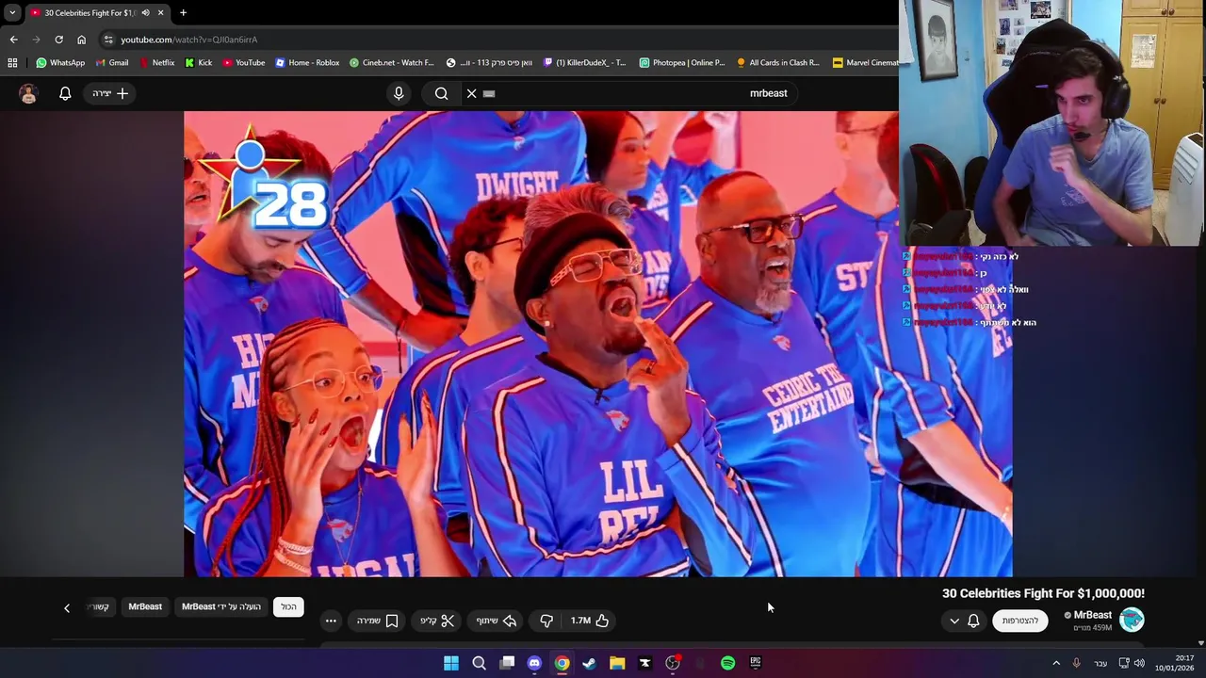Viewport: 1206px width, 678px height.
Task: Reload the YouTube page
Action: click(58, 40)
